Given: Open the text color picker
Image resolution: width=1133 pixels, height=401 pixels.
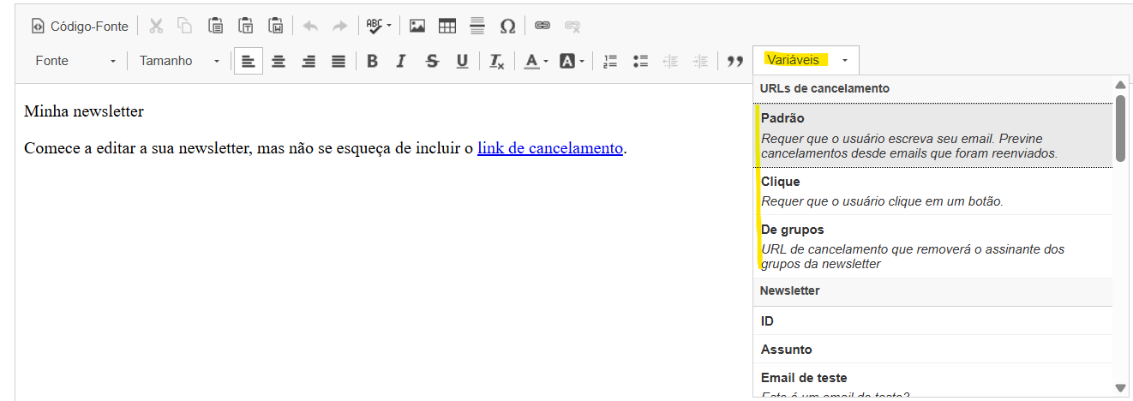Looking at the screenshot, I should click(537, 61).
